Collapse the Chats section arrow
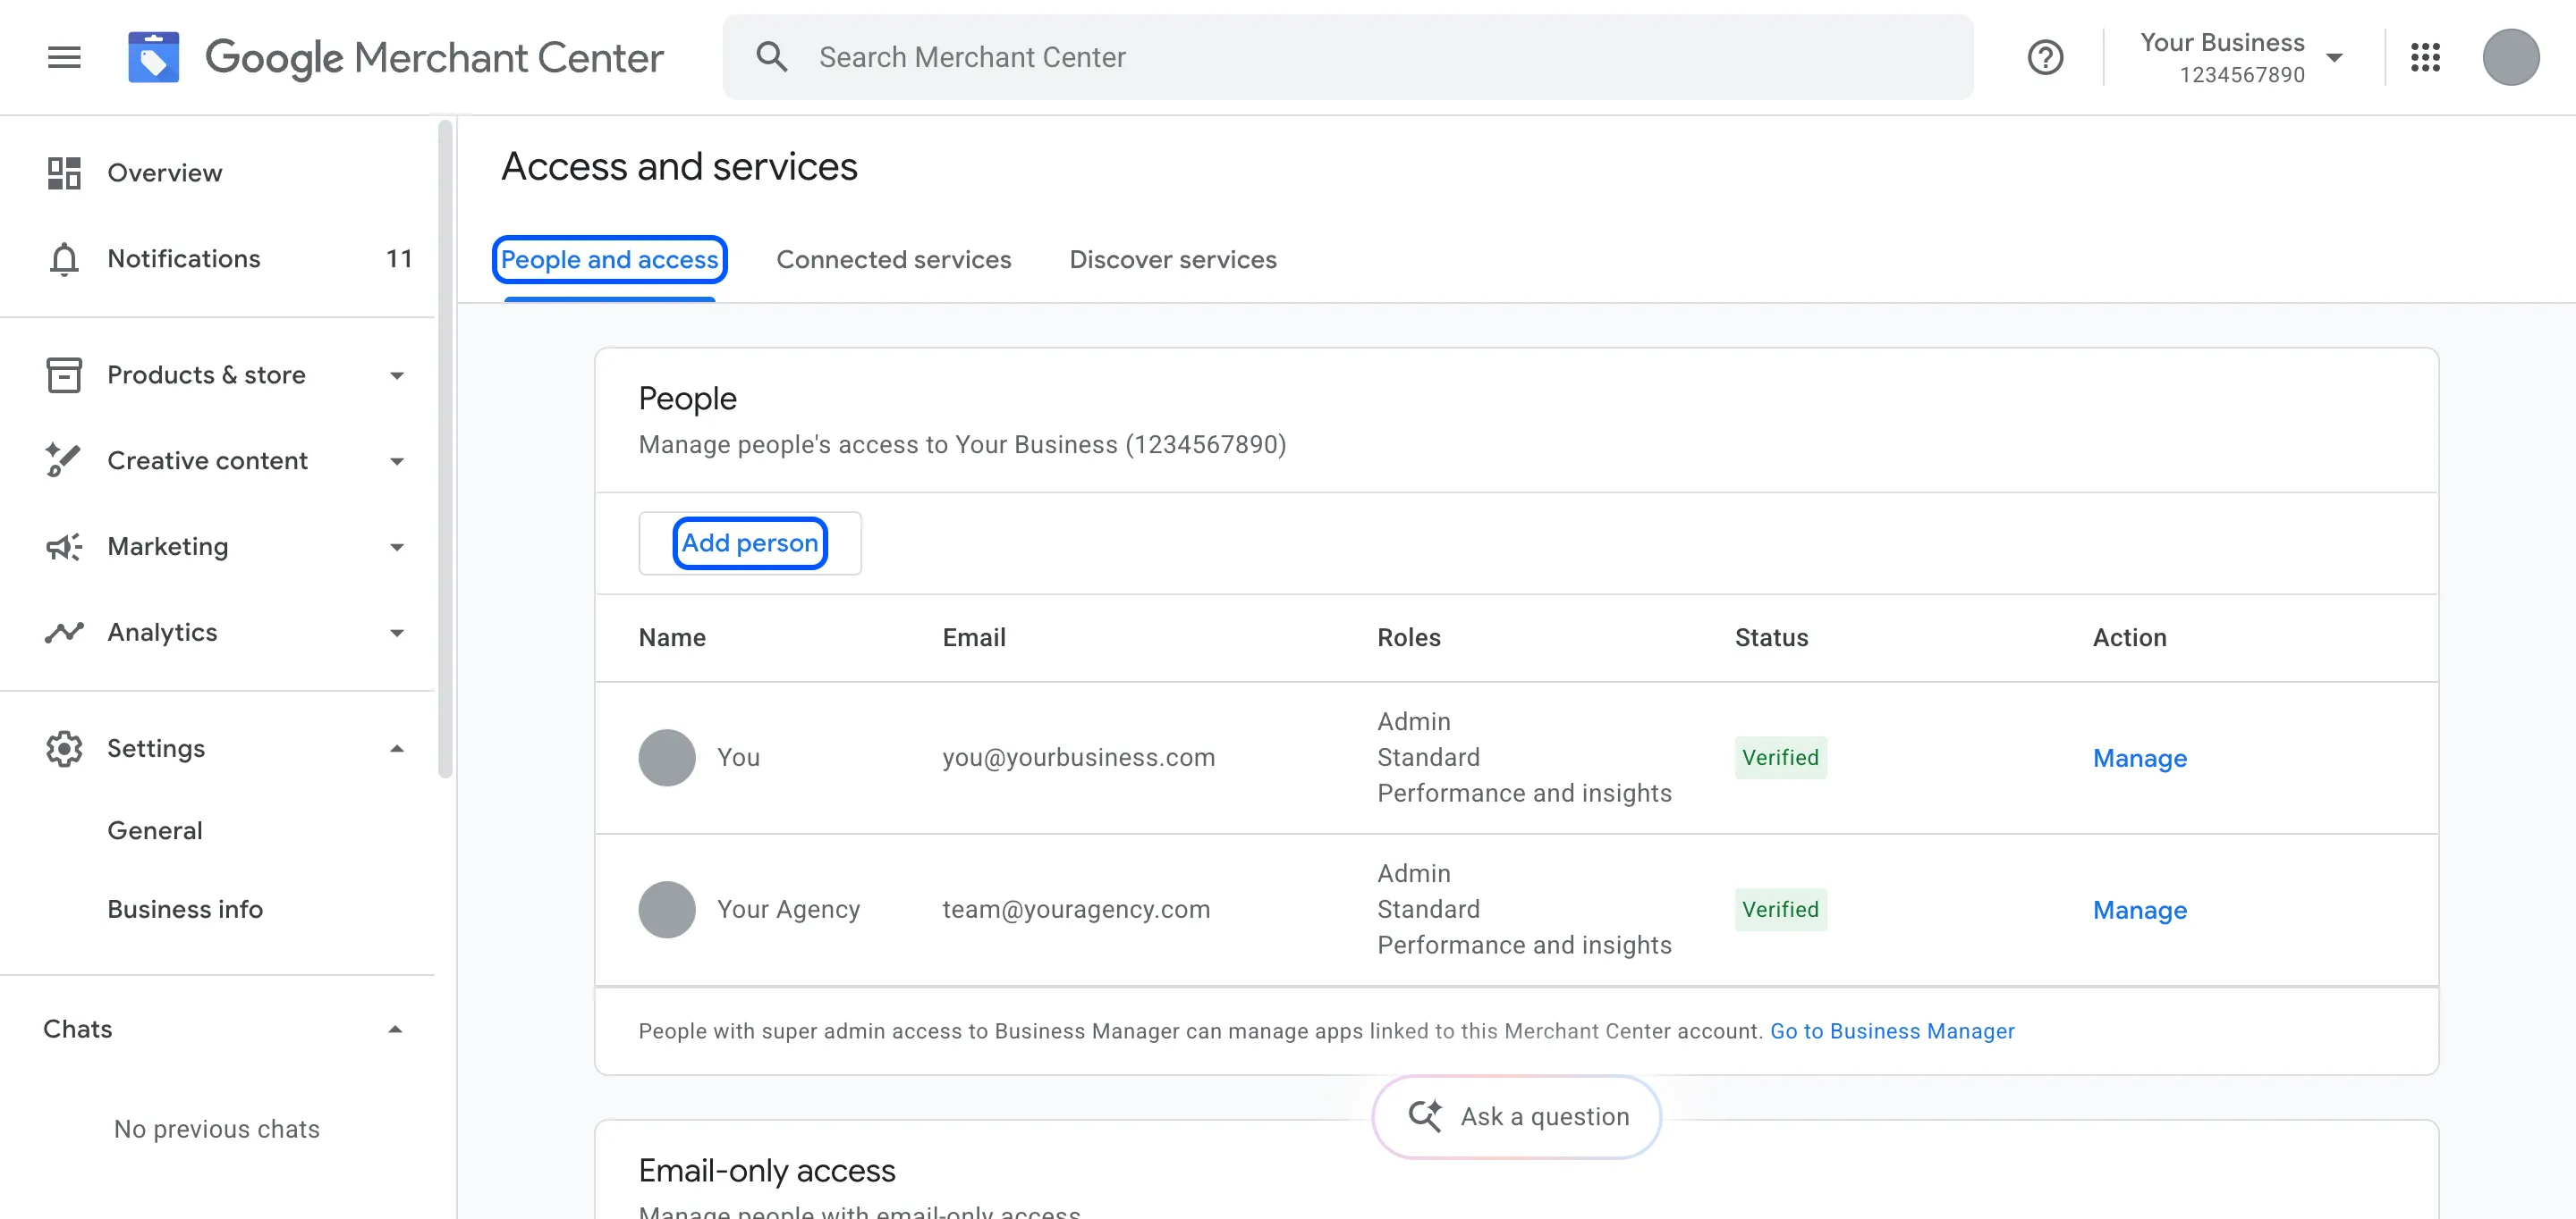Viewport: 2576px width, 1219px height. coord(396,1030)
